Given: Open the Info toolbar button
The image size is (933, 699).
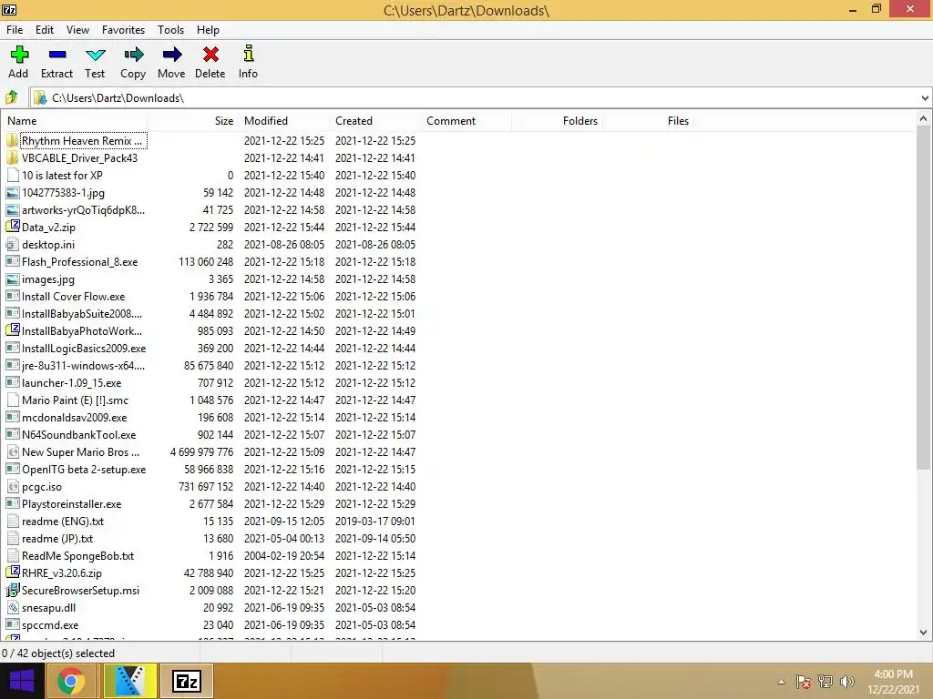Looking at the screenshot, I should coord(248,62).
